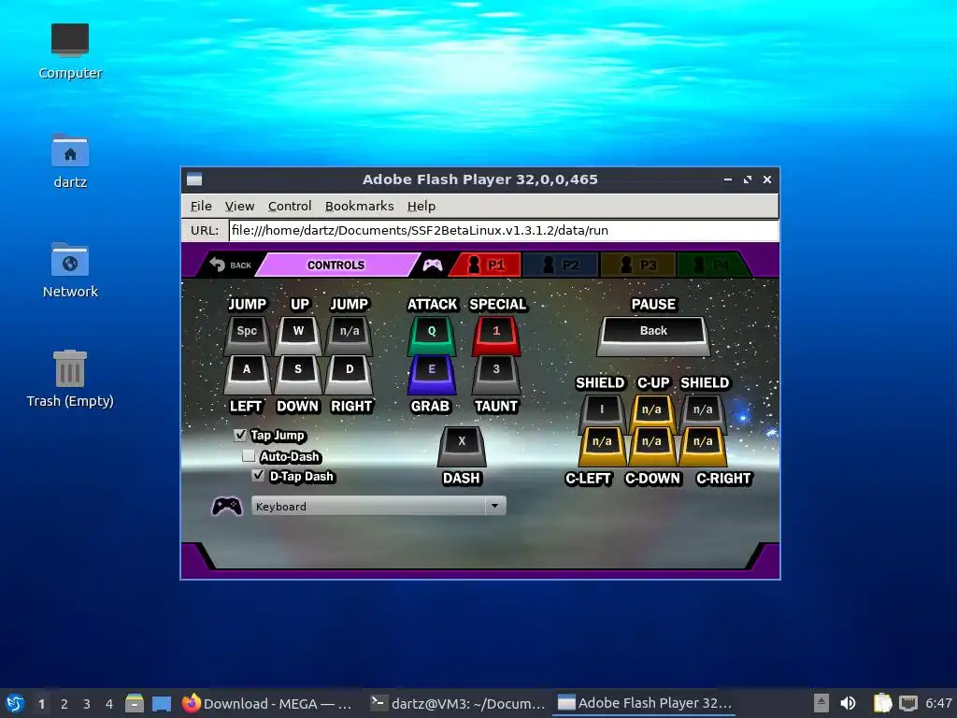Screen dimensions: 957x718
Task: Click the Adobe Flash Player taskbar entry
Action: 645,703
